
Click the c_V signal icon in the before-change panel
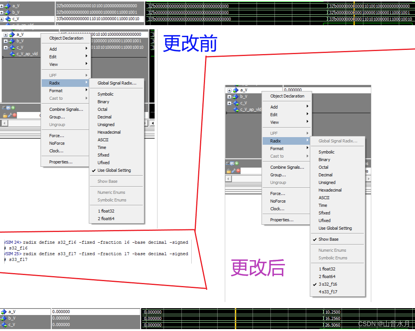[12, 48]
